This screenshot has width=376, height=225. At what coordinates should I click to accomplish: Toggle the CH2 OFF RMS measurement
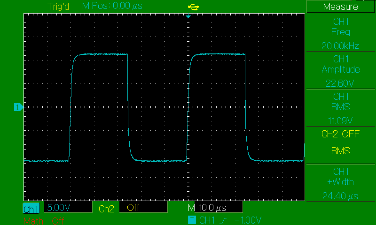click(x=340, y=142)
